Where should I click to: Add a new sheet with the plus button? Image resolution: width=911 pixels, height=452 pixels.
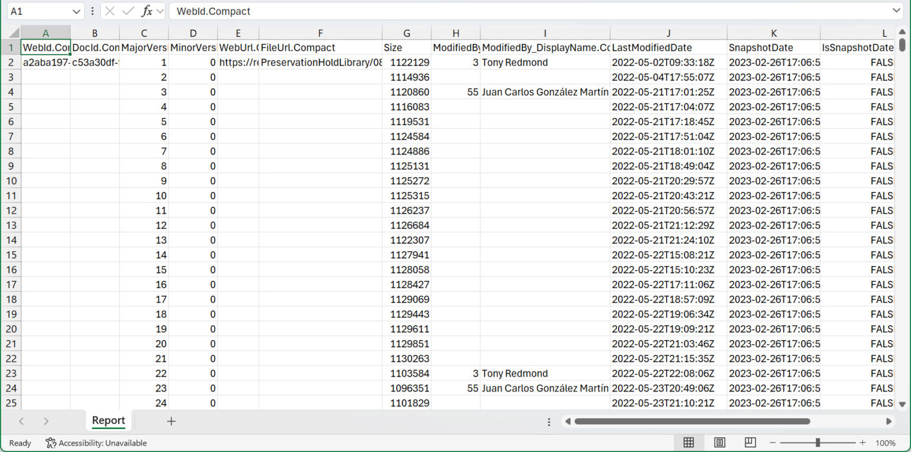coord(171,421)
